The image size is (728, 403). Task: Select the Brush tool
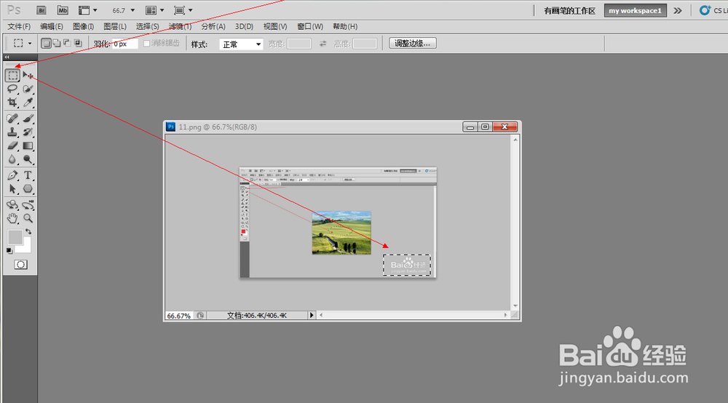tap(28, 119)
